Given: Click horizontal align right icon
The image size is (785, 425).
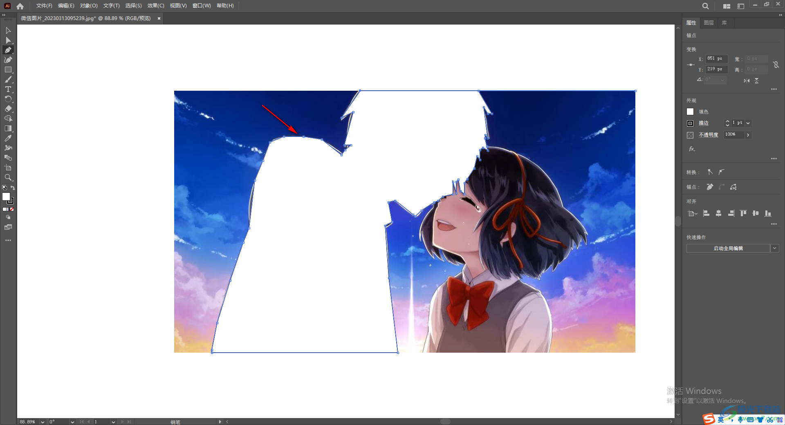Looking at the screenshot, I should pyautogui.click(x=731, y=213).
